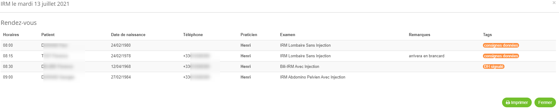Image resolution: width=559 pixels, height=110 pixels.
Task: Click the DH signalé tag
Action: 494,67
